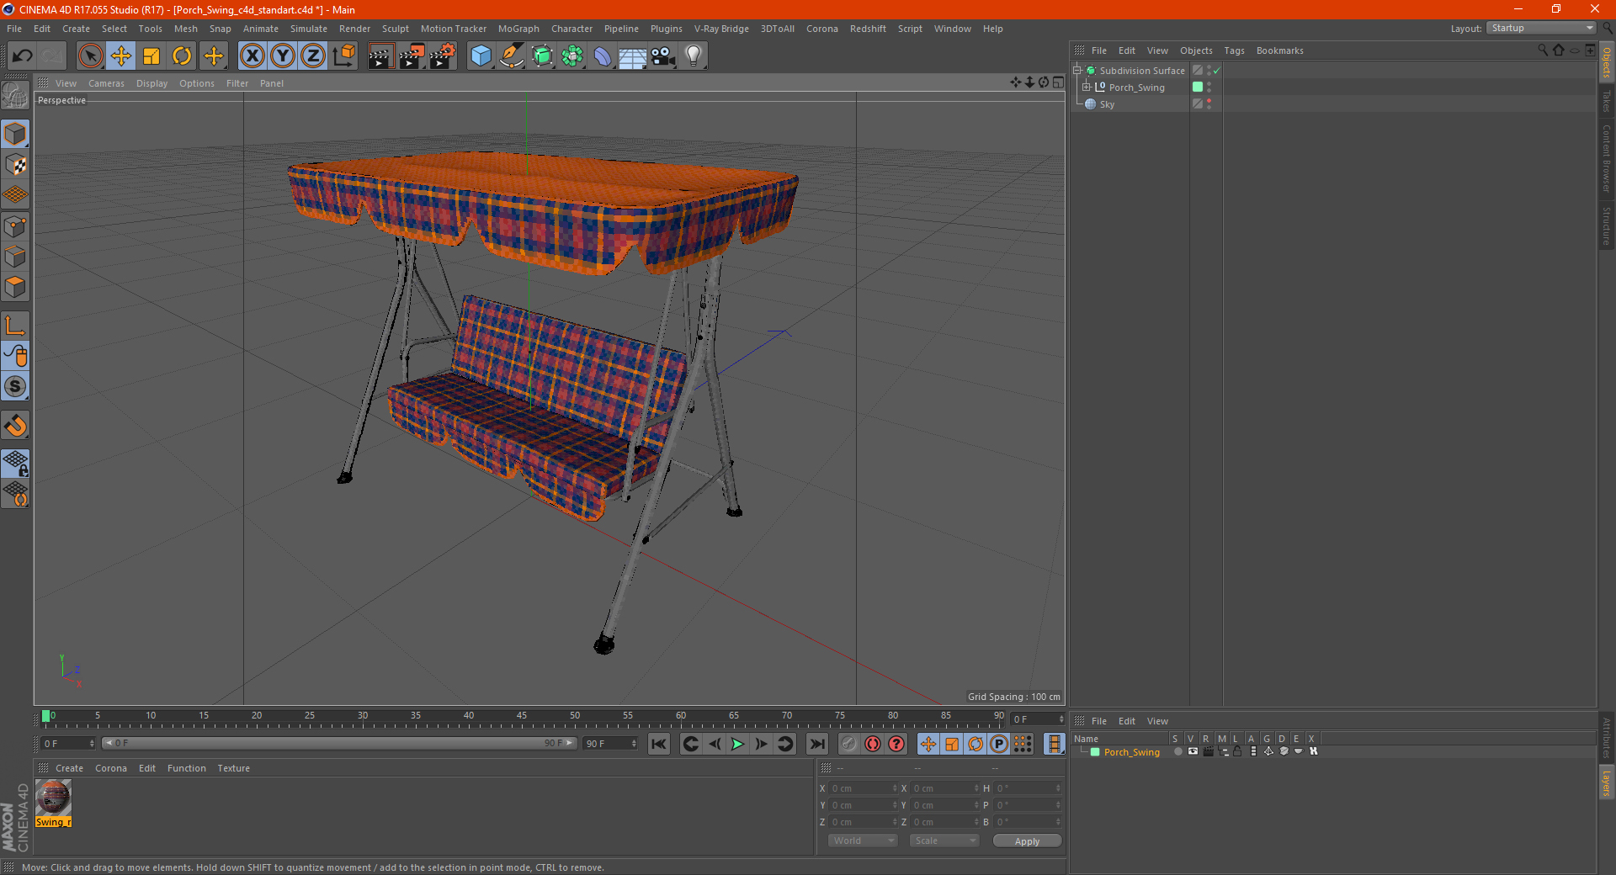Open Edit Render Settings icon
Image resolution: width=1616 pixels, height=875 pixels.
tap(443, 56)
